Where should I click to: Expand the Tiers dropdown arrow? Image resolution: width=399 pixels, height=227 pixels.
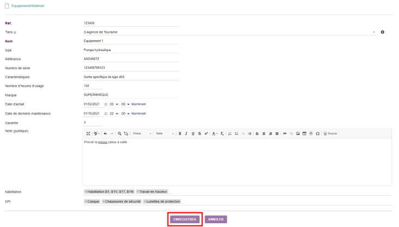pyautogui.click(x=374, y=32)
